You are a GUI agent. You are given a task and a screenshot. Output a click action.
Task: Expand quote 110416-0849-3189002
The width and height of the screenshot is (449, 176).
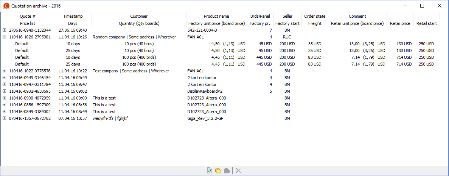coord(4,112)
